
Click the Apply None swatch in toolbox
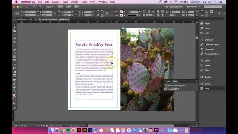tap(15, 103)
